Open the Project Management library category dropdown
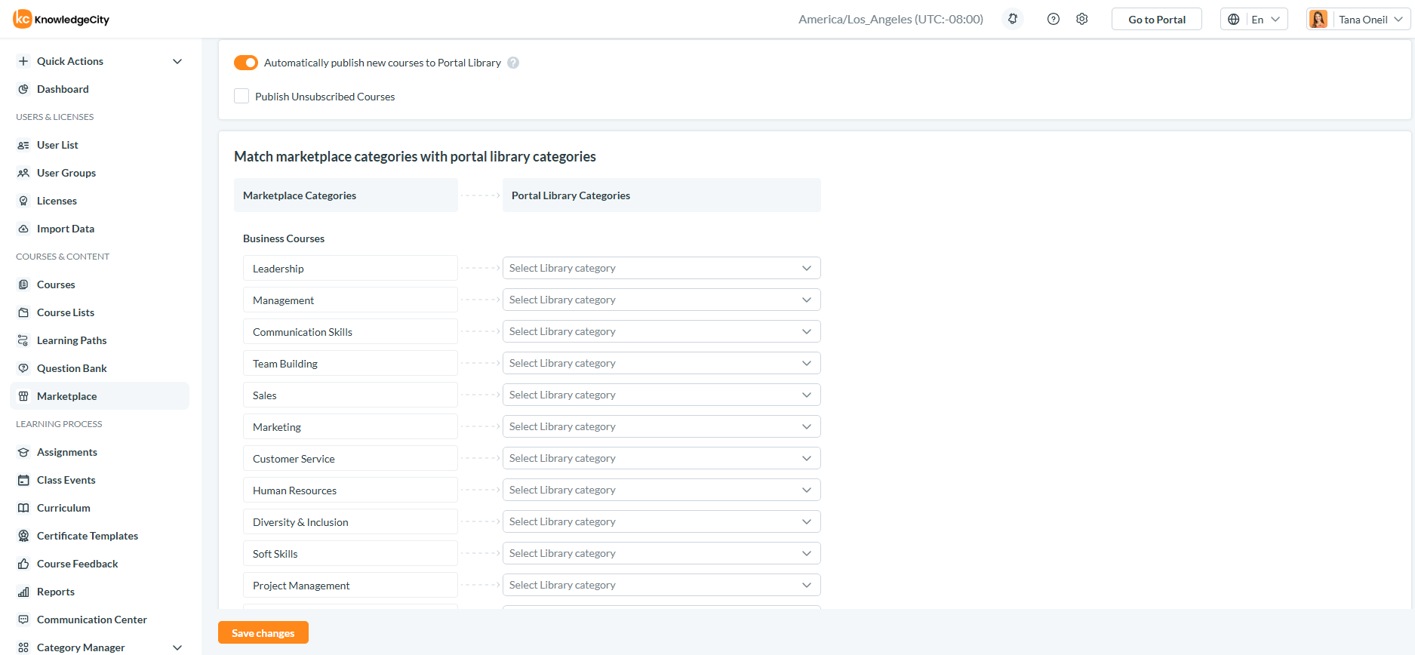This screenshot has height=655, width=1415. pos(662,585)
